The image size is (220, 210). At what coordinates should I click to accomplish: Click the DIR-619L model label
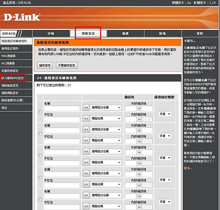click(9, 34)
